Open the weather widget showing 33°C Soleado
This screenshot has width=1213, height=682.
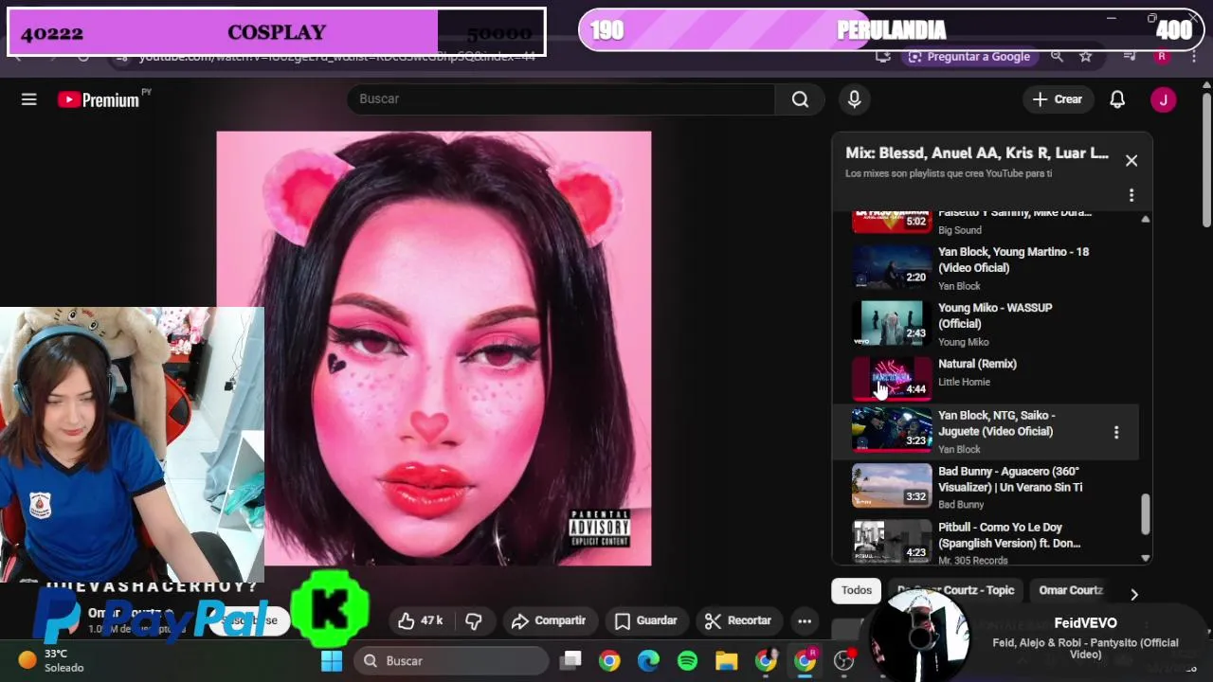click(53, 660)
